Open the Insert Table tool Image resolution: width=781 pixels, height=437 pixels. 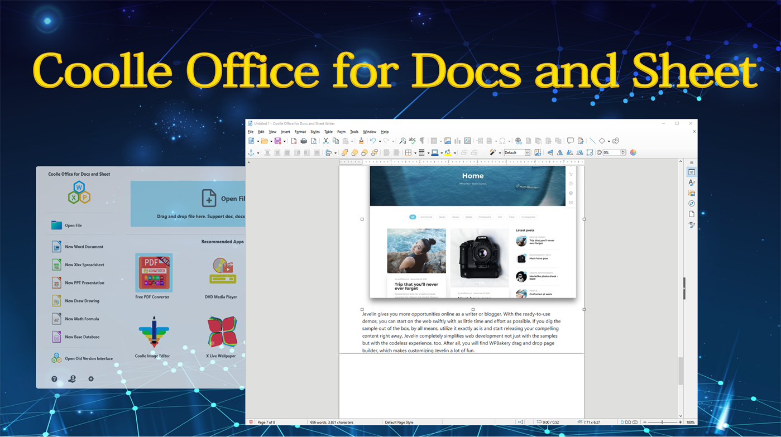click(433, 141)
